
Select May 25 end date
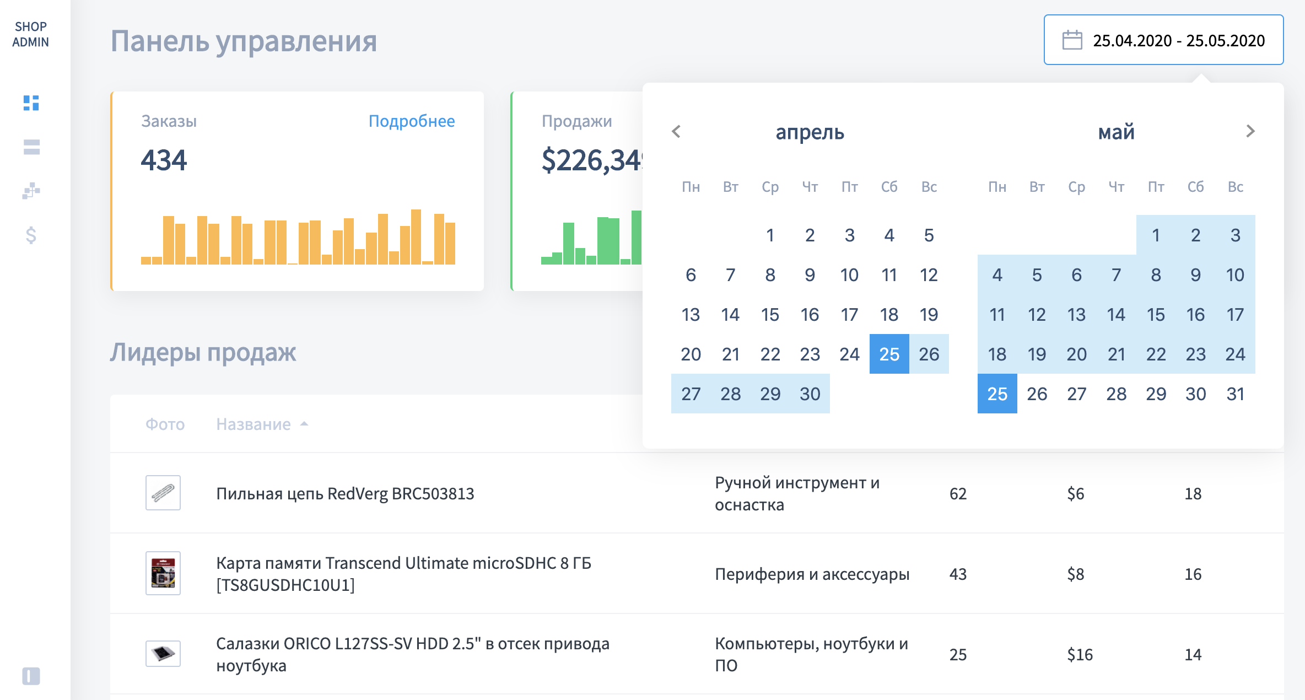pos(997,394)
